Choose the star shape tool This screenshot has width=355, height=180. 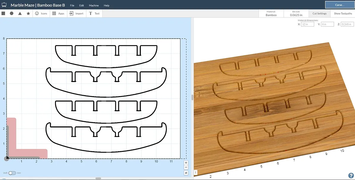pyautogui.click(x=28, y=13)
